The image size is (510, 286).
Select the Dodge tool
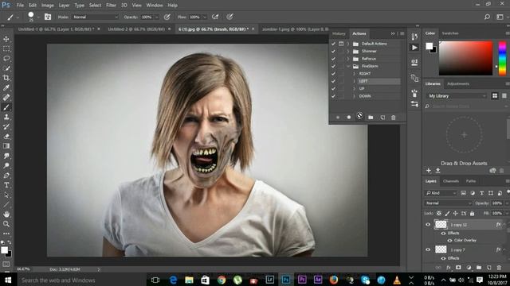click(6, 166)
